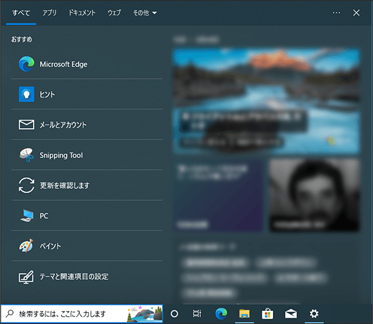Click the ペイント text label
373x324 pixels.
pyautogui.click(x=50, y=246)
